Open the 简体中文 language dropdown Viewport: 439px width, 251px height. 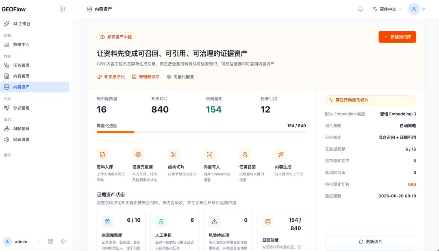[x=387, y=9]
